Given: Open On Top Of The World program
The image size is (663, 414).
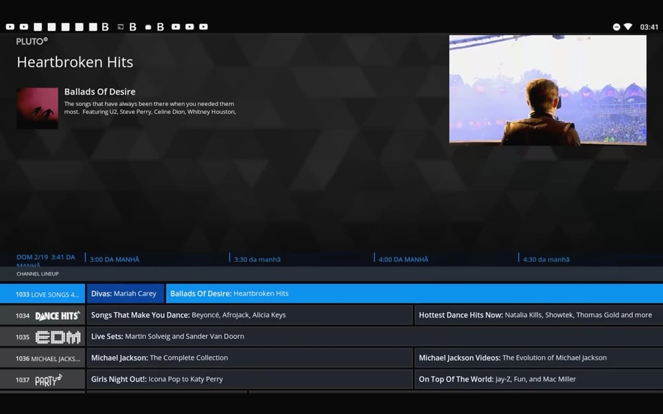Looking at the screenshot, I should pyautogui.click(x=538, y=380).
